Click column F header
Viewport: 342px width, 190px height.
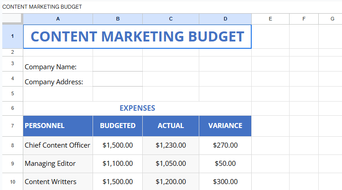[304, 19]
